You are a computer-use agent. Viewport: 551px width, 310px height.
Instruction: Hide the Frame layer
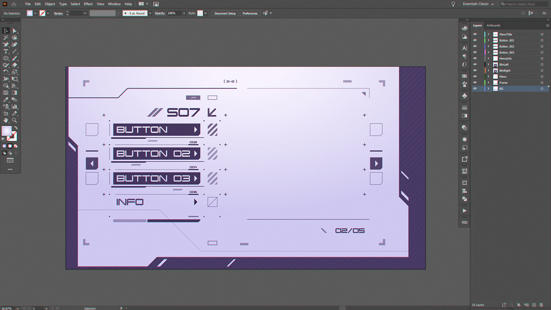click(475, 83)
